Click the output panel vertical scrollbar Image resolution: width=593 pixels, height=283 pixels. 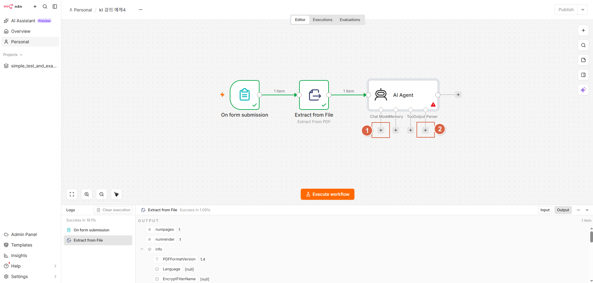591,237
